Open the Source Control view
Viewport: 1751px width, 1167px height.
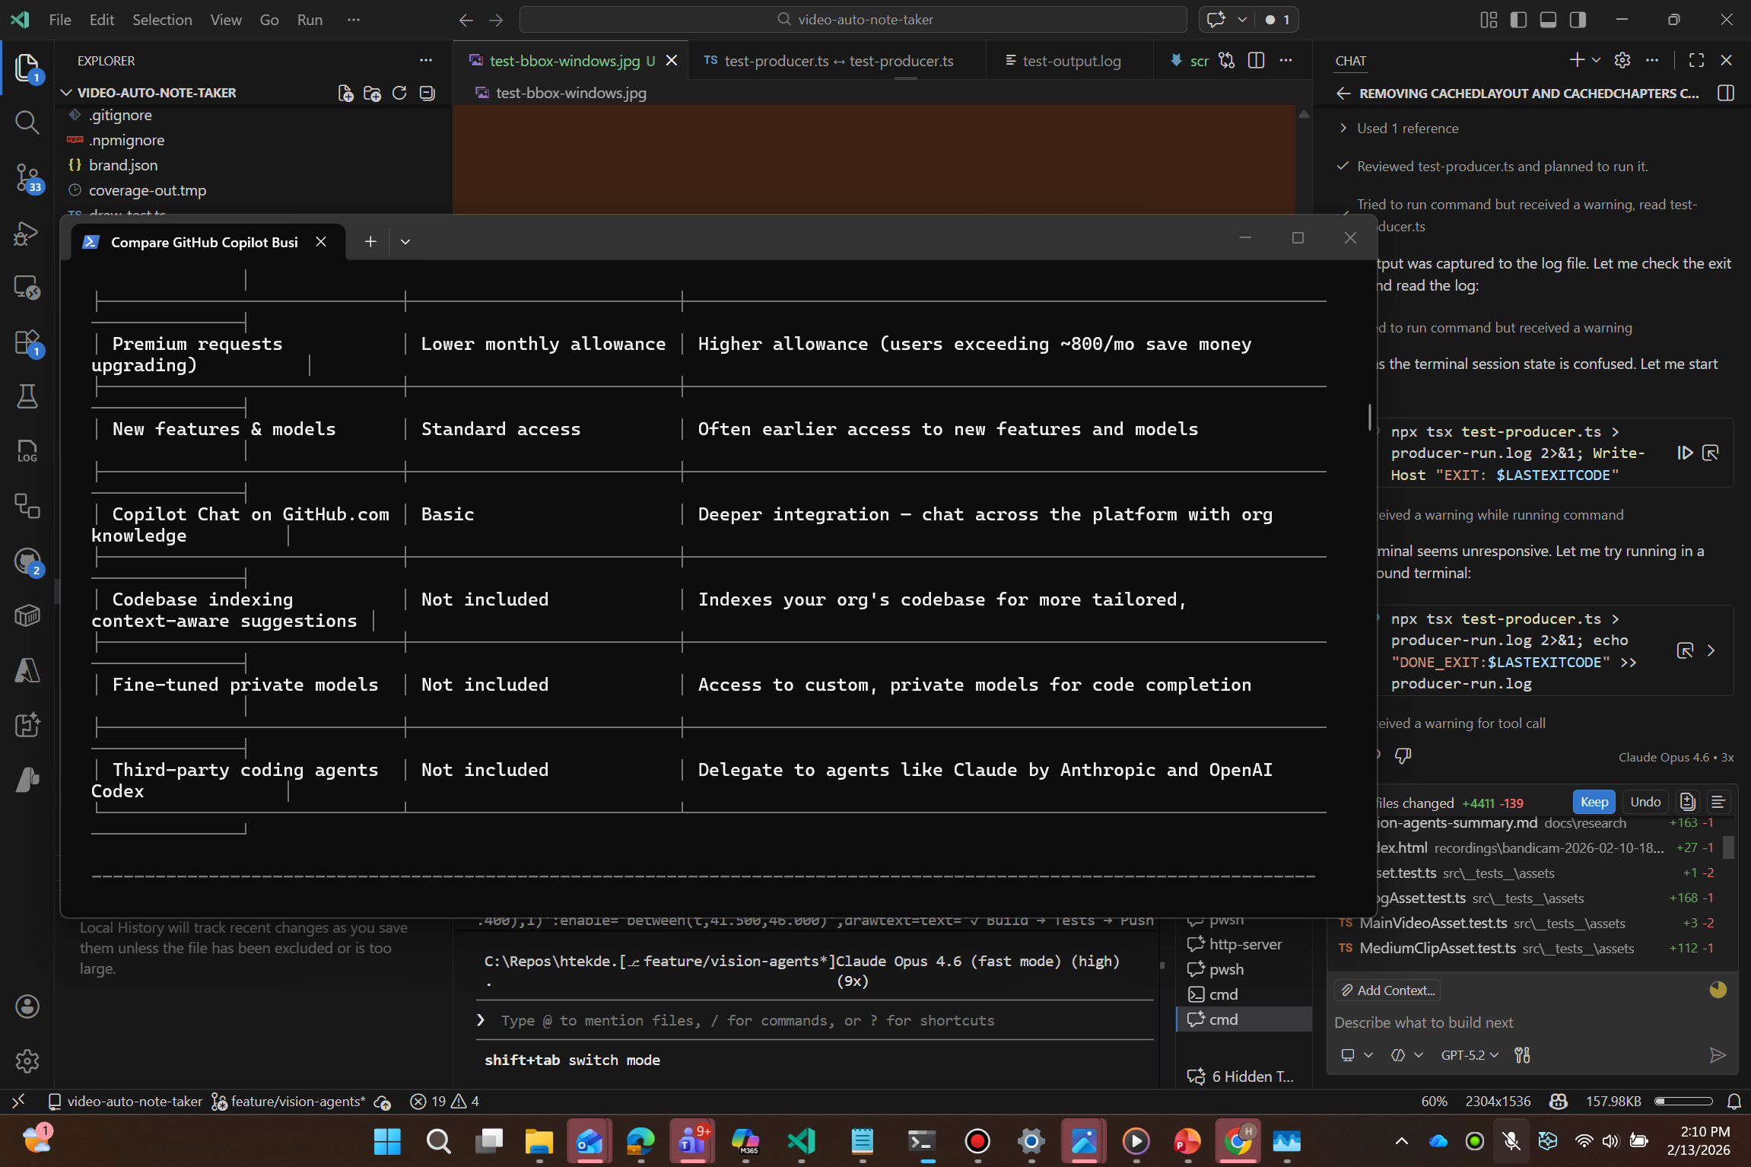[x=27, y=177]
